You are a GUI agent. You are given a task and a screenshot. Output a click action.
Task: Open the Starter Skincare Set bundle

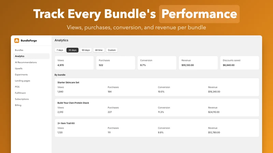pyautogui.click(x=157, y=87)
